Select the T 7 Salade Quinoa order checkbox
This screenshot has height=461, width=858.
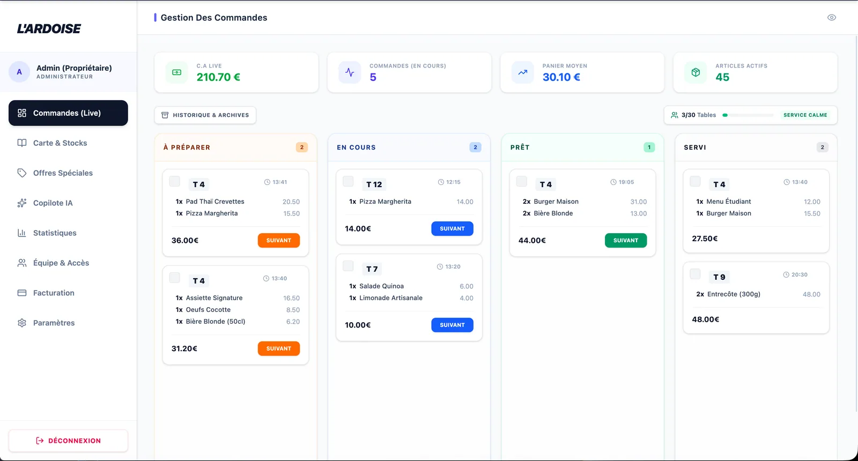(348, 266)
